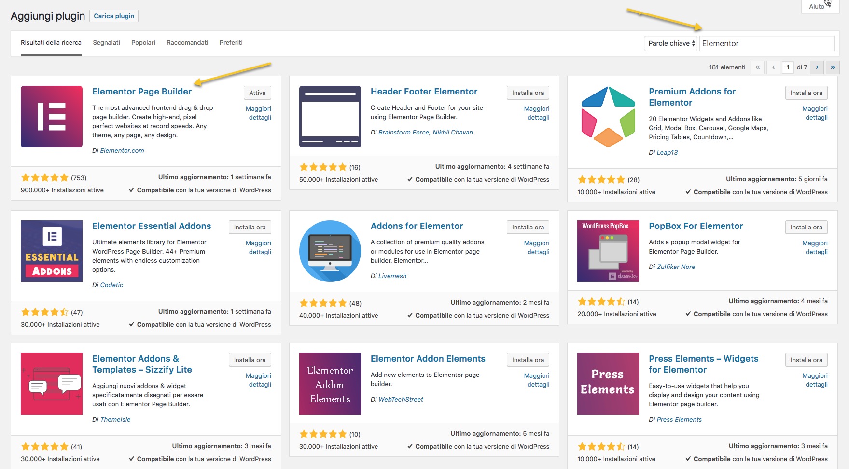
Task: Click the Header Footer Elementor plugin icon
Action: [x=330, y=117]
